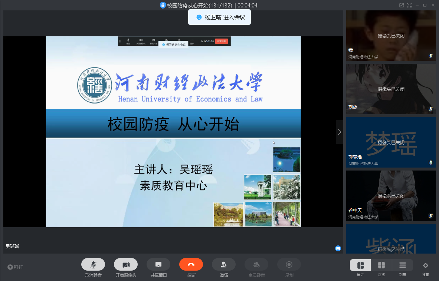
Task: Select 谷中天 participant video tile
Action: 391,196
